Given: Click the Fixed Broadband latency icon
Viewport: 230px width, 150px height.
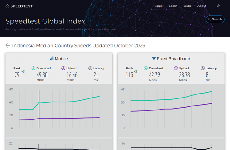Looking at the screenshot, I should (203, 68).
